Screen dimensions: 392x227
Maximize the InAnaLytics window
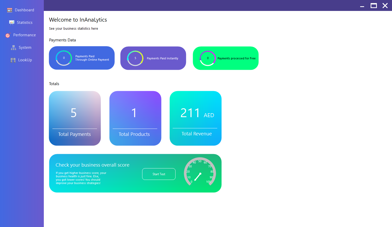coord(374,5)
